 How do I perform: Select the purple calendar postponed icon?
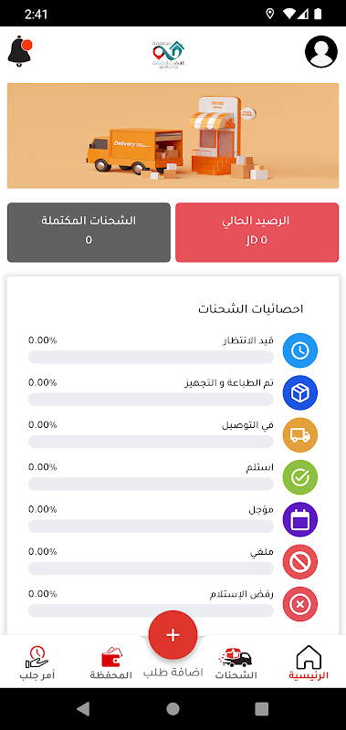point(300,519)
